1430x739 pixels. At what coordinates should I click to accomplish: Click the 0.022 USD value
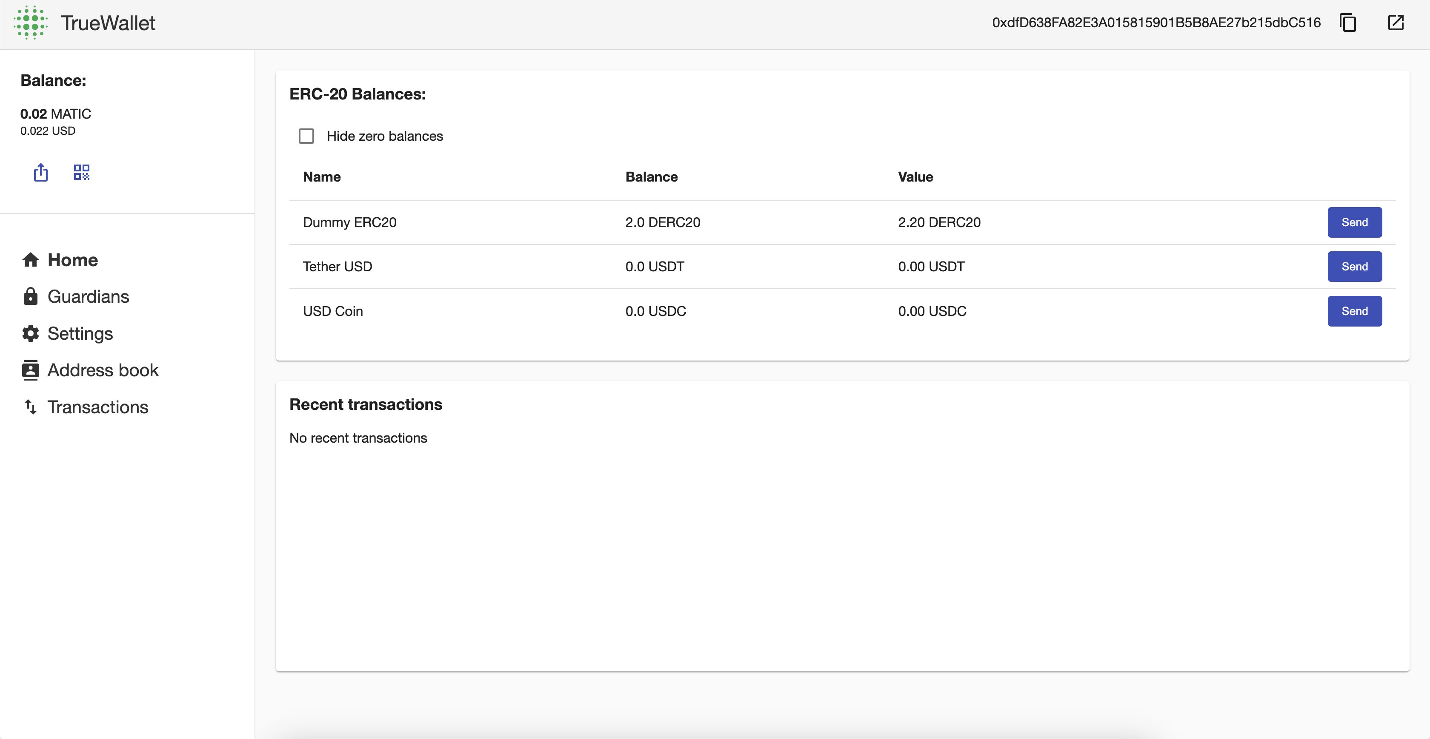48,131
